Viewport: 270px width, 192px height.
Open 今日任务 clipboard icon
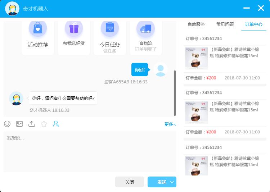(x=110, y=28)
